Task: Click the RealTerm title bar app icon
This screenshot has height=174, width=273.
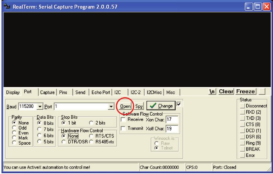Action: point(7,7)
